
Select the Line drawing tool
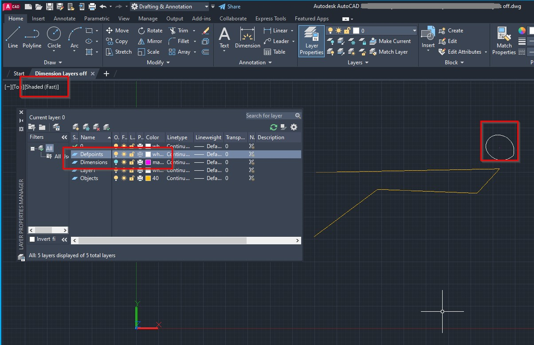[x=13, y=38]
